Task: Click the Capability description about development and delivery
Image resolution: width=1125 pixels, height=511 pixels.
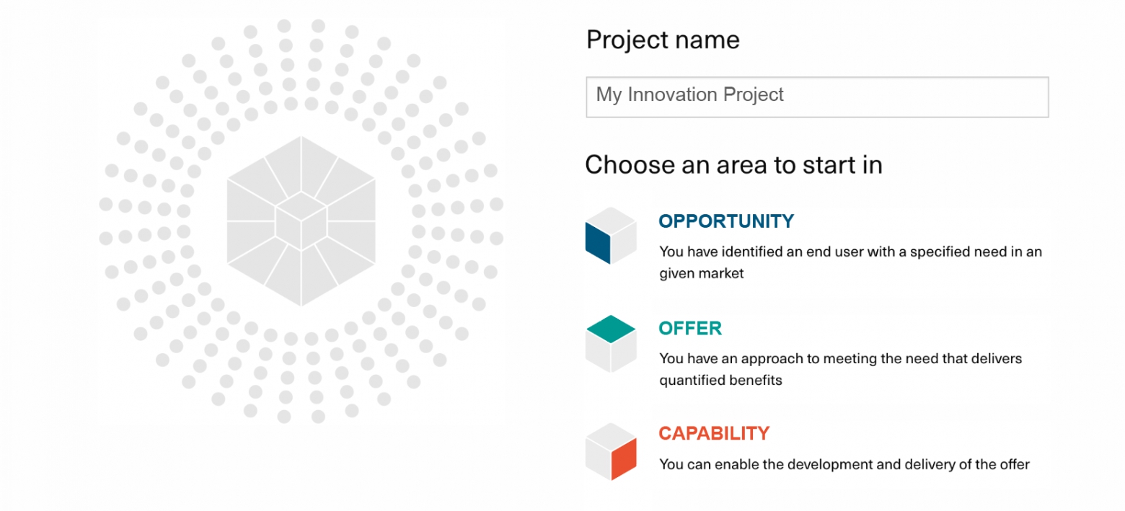Action: (844, 464)
